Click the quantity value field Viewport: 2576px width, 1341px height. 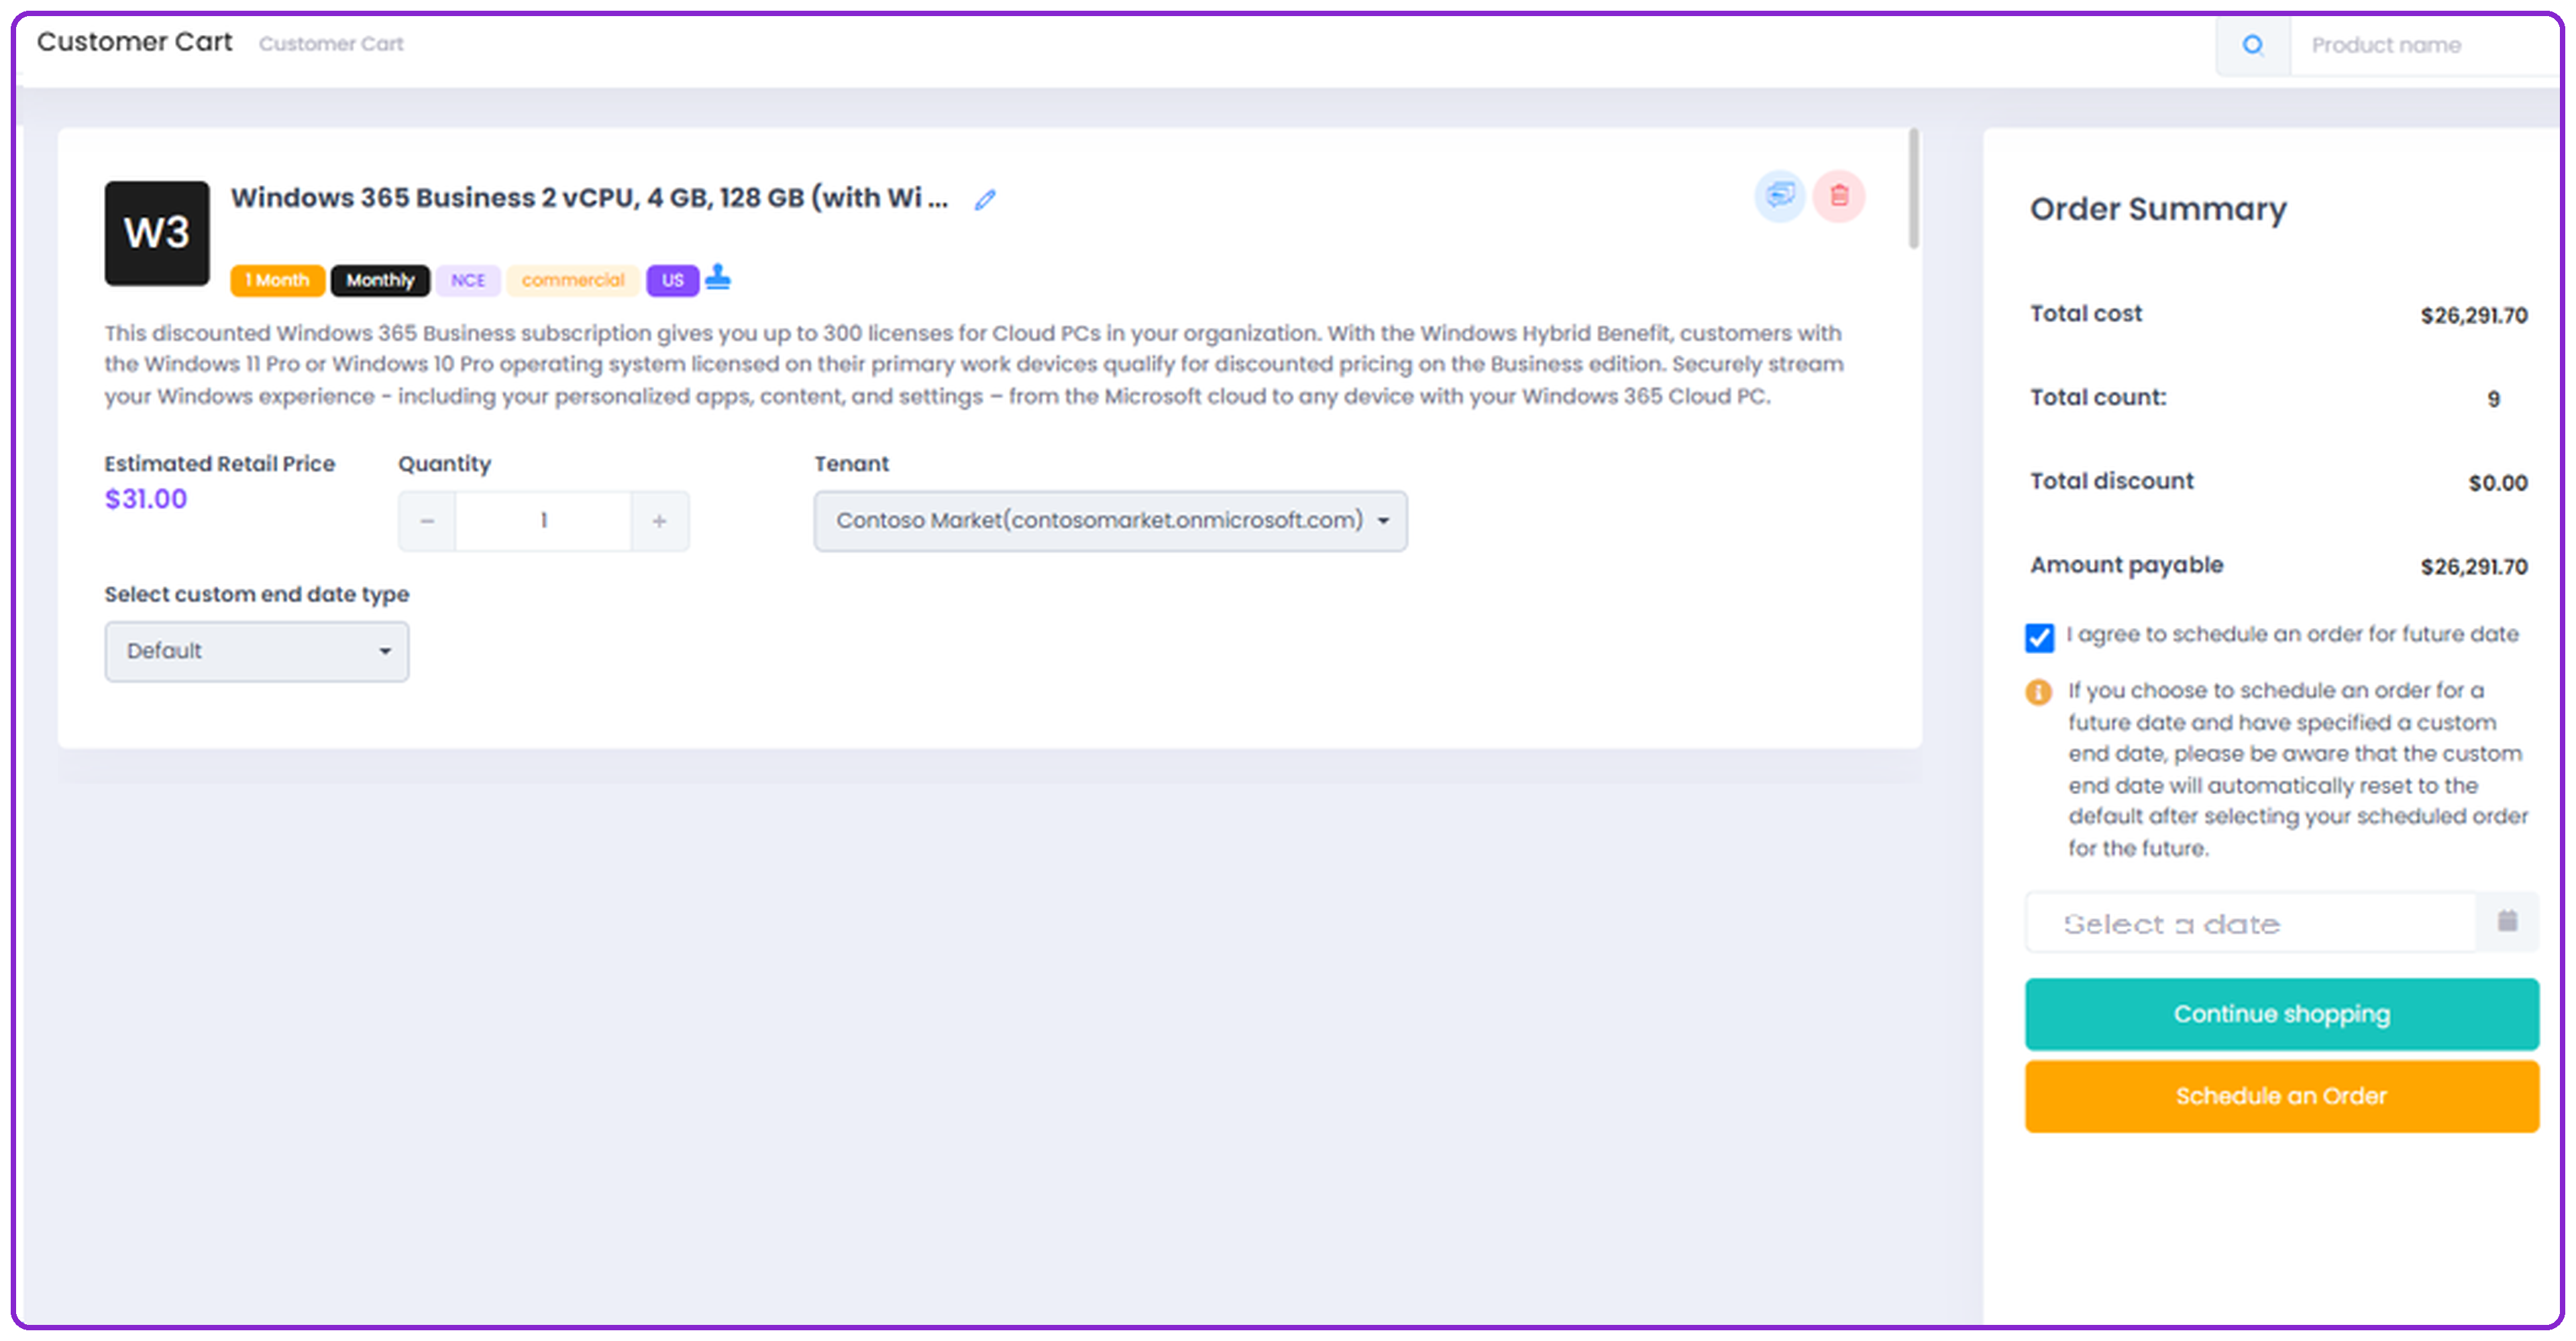pos(544,521)
